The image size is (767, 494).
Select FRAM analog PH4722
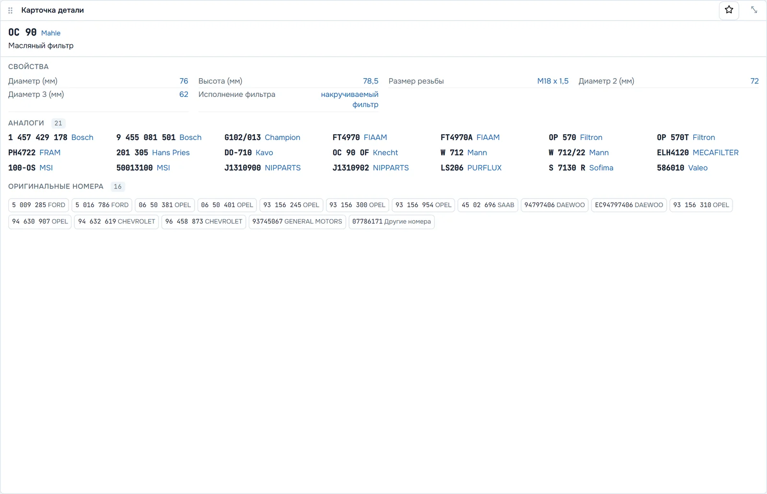(x=34, y=153)
